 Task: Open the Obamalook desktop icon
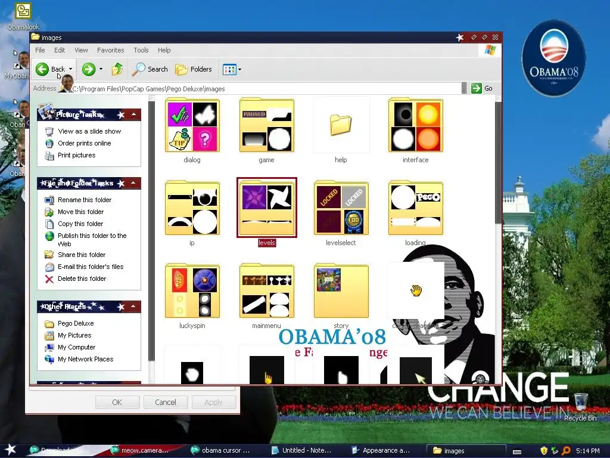(23, 16)
